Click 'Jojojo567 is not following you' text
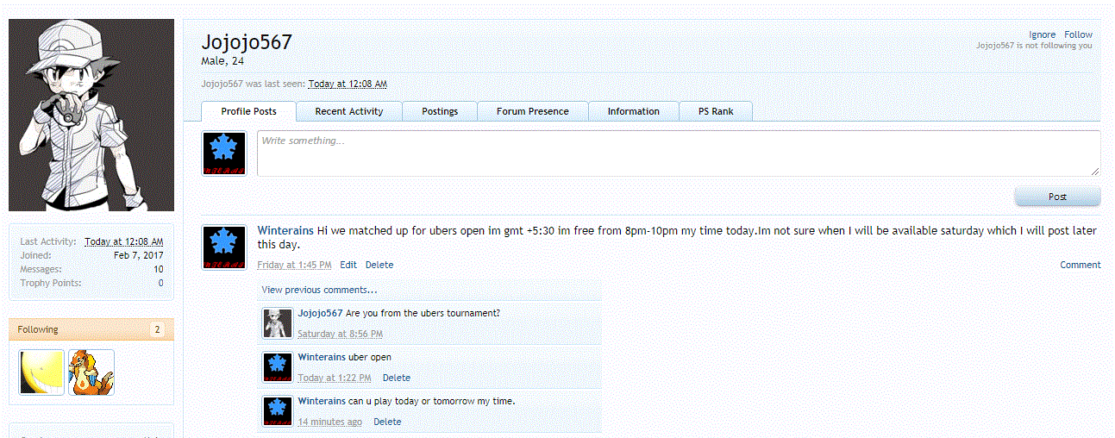Screen dimensions: 1115x438 [1034, 46]
